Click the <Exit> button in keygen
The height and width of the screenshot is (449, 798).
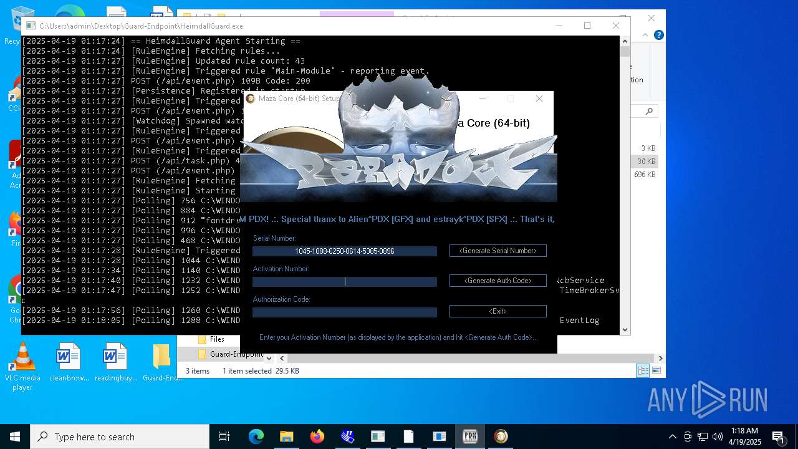coord(498,311)
